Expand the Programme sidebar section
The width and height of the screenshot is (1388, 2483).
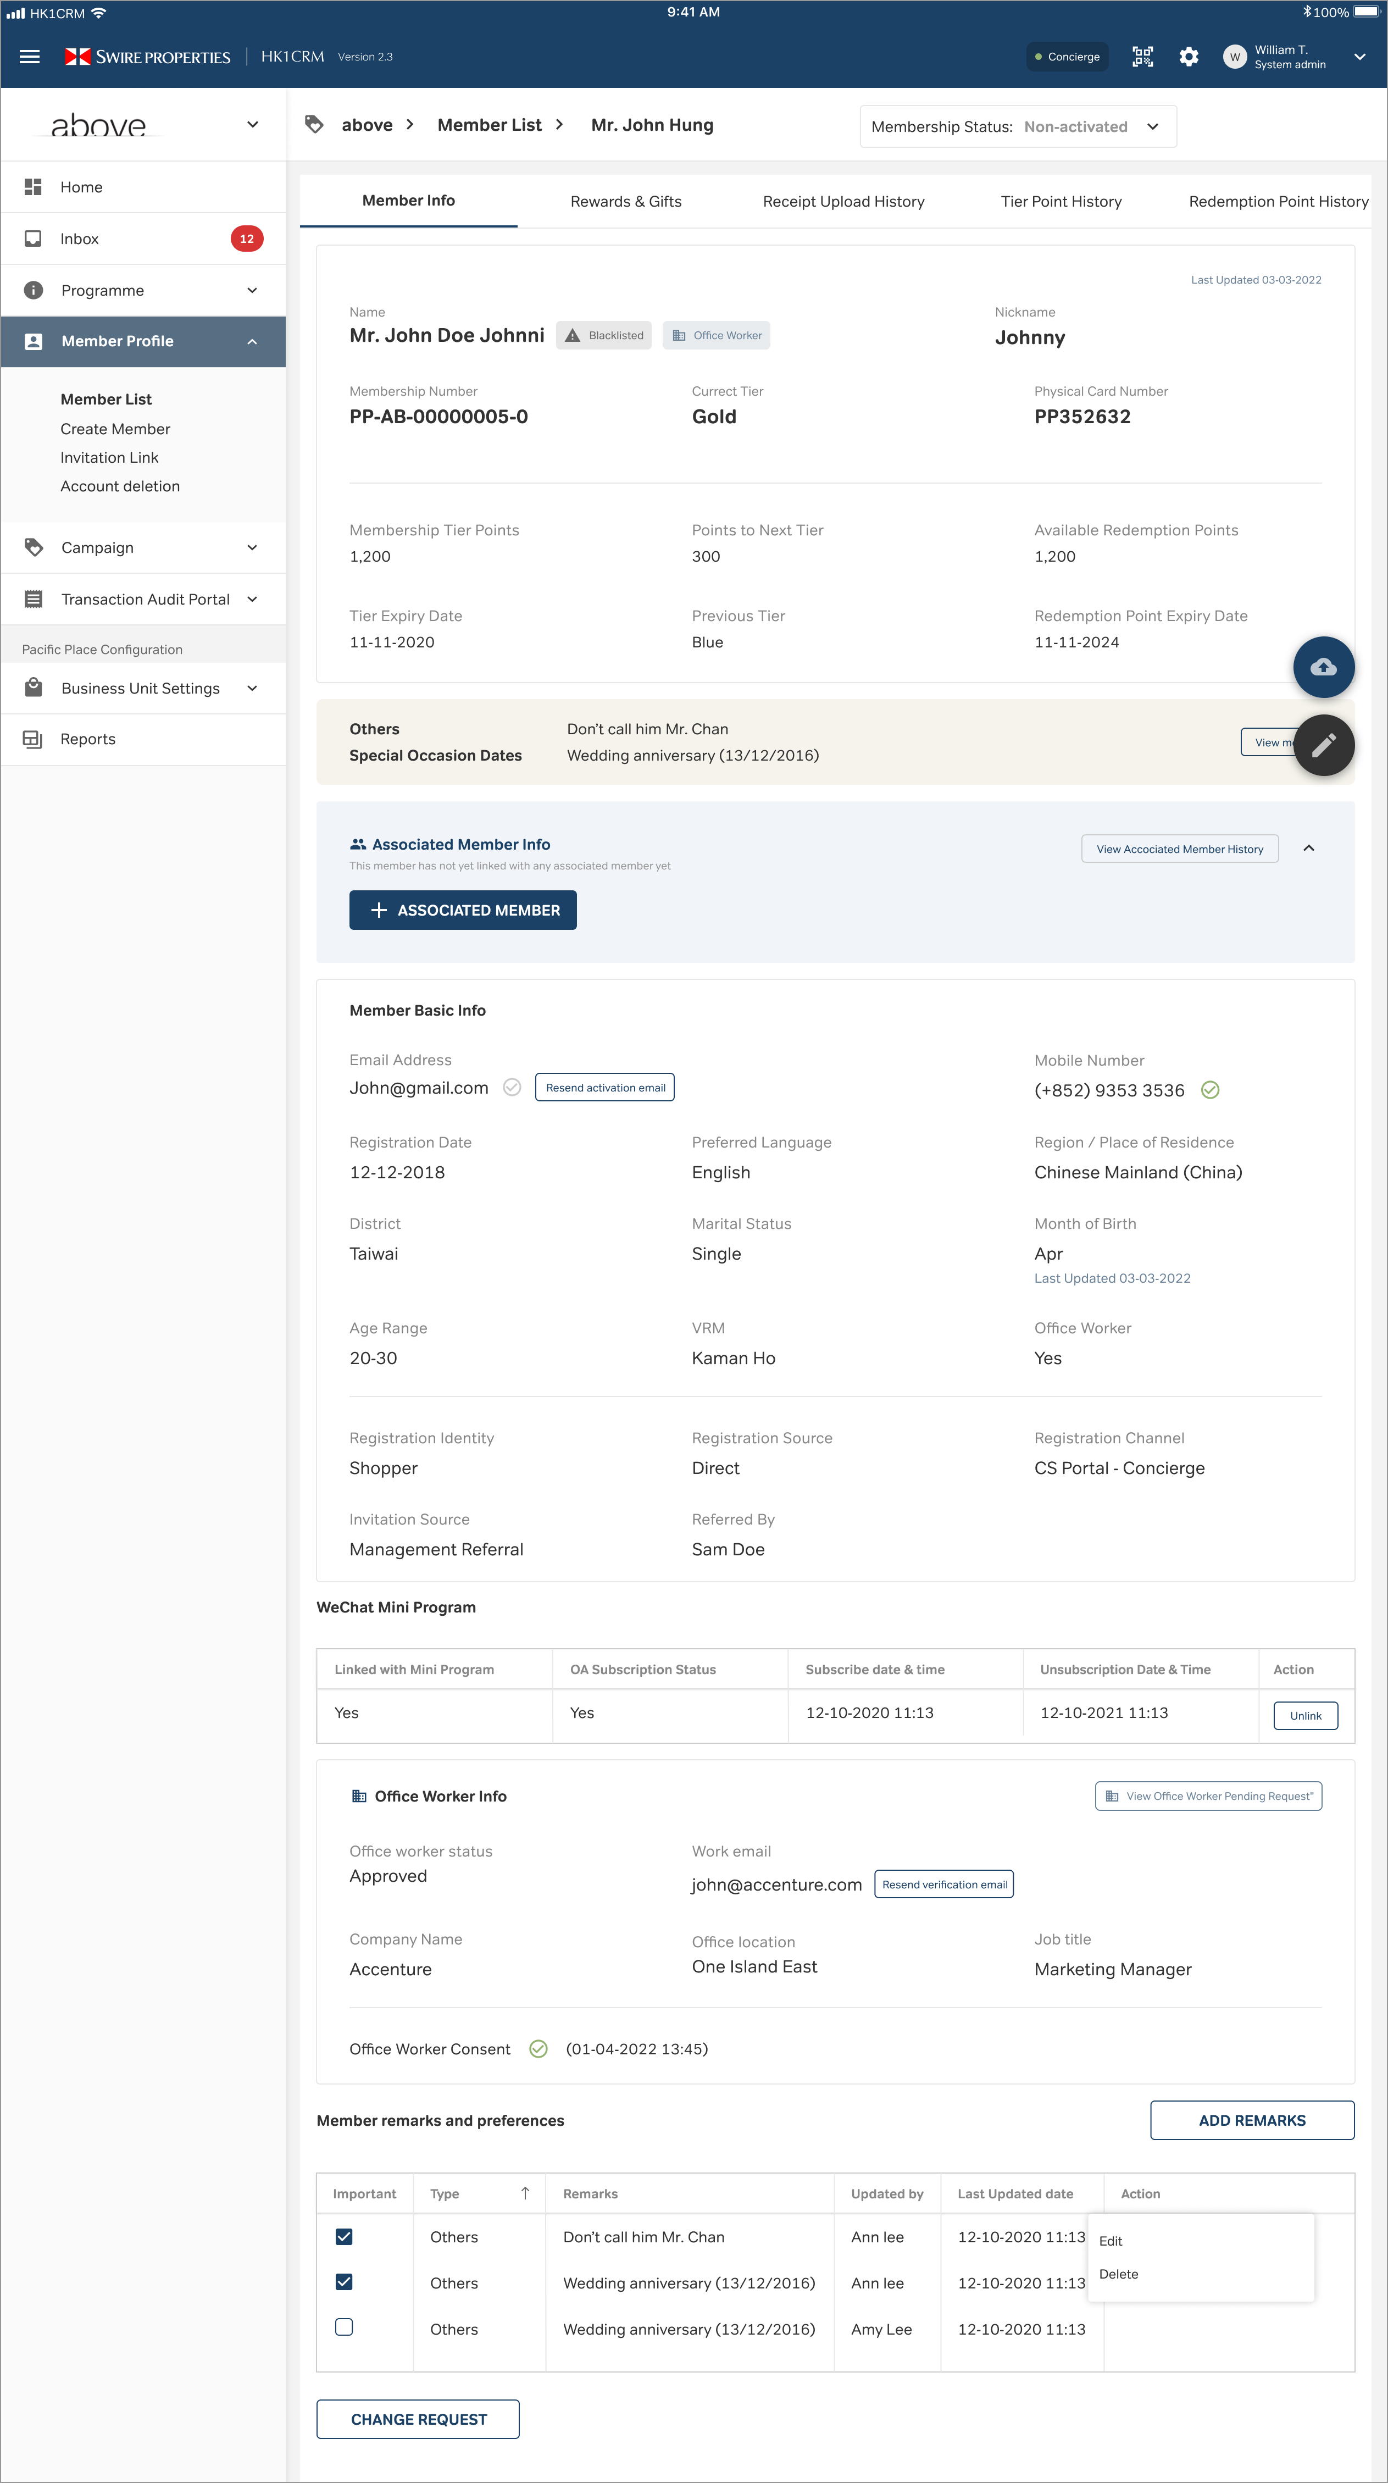click(x=253, y=290)
